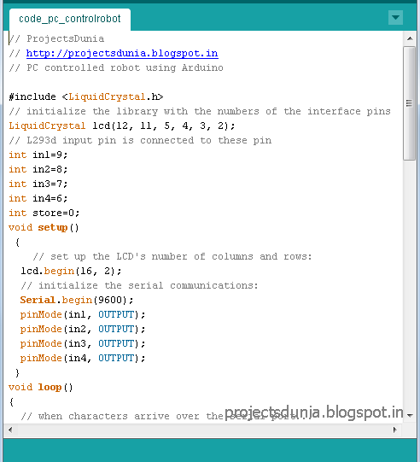Click '// PC controlled robot using Arduino' comment
This screenshot has width=420, height=462.
pyautogui.click(x=116, y=67)
